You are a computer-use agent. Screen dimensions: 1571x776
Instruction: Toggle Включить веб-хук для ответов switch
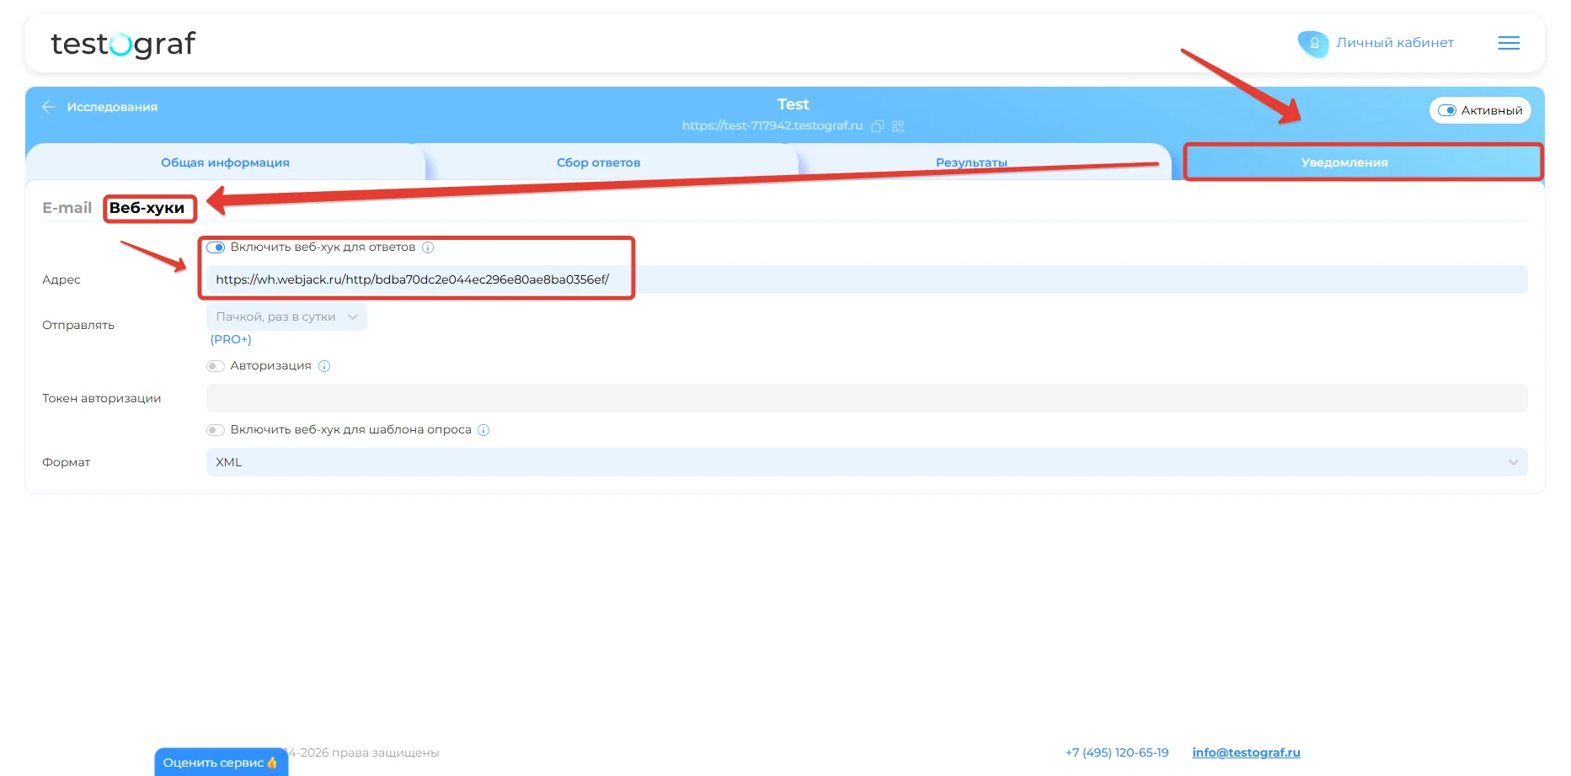click(216, 247)
